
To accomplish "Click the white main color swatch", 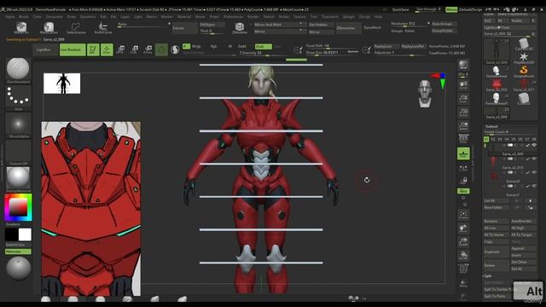I will [25, 235].
